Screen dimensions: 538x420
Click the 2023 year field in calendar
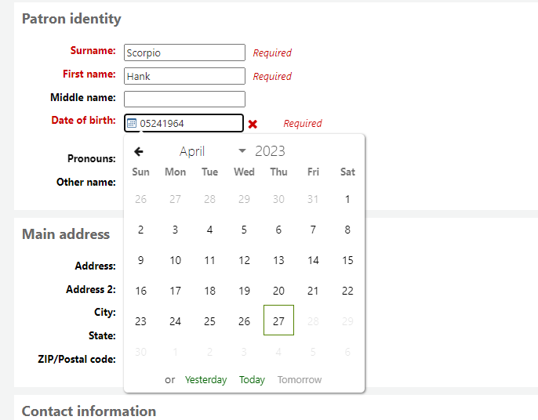pos(271,151)
